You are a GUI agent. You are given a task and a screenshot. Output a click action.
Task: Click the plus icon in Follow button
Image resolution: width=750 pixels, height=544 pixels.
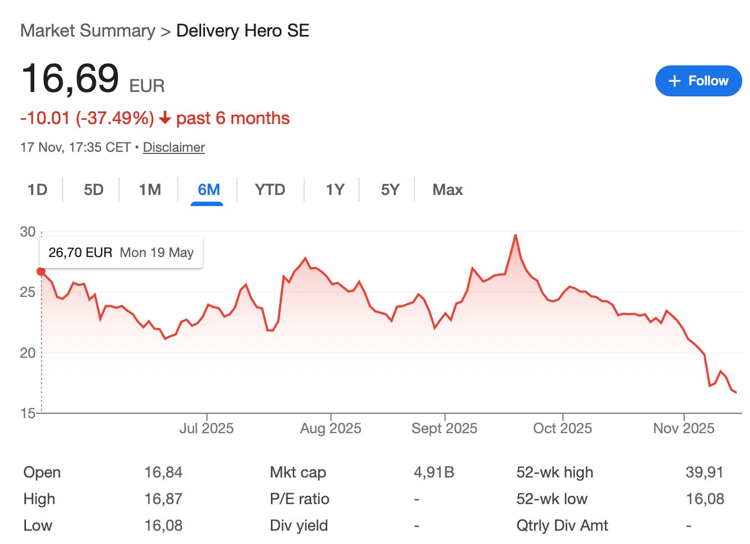(x=675, y=81)
